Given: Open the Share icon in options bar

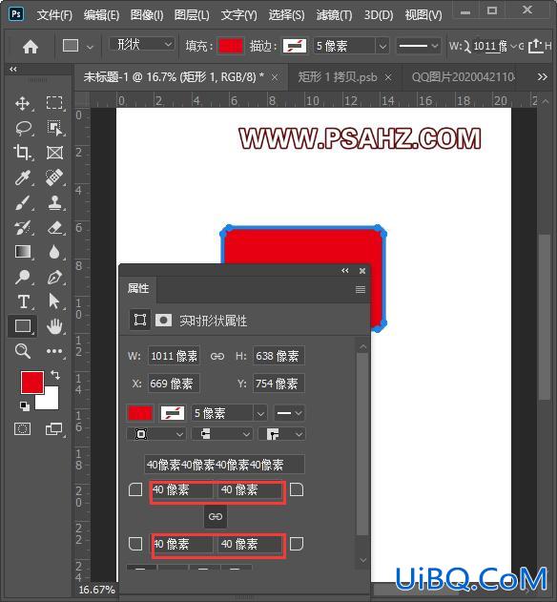Looking at the screenshot, I should [535, 47].
